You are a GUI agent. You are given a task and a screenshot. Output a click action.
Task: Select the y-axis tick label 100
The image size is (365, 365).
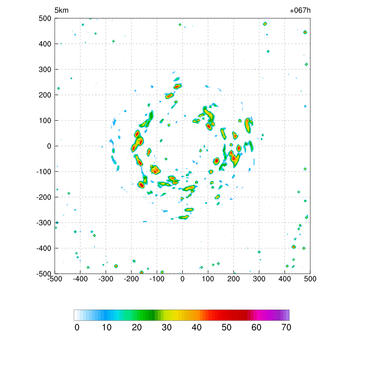45,120
